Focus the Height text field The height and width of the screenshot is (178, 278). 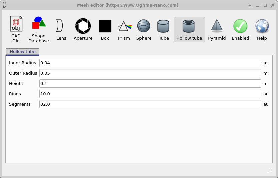pos(150,84)
